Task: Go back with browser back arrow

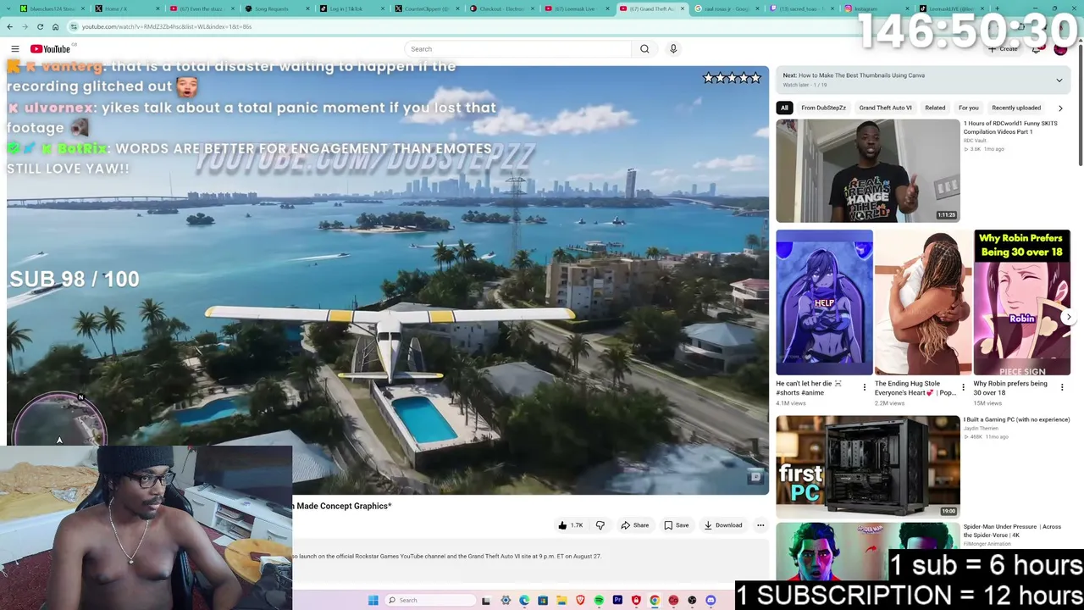Action: 9,26
